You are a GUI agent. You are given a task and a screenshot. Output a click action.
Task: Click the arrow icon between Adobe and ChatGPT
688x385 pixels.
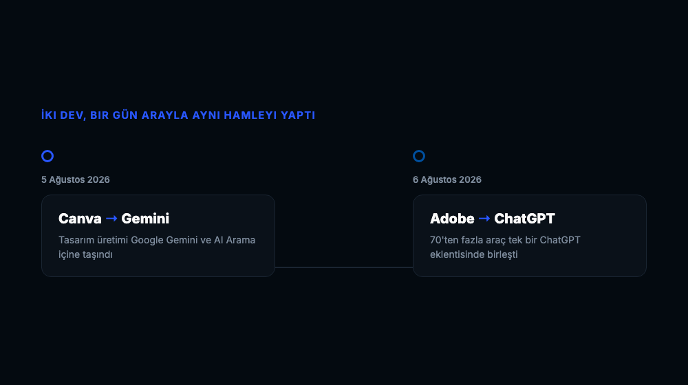[x=484, y=219]
